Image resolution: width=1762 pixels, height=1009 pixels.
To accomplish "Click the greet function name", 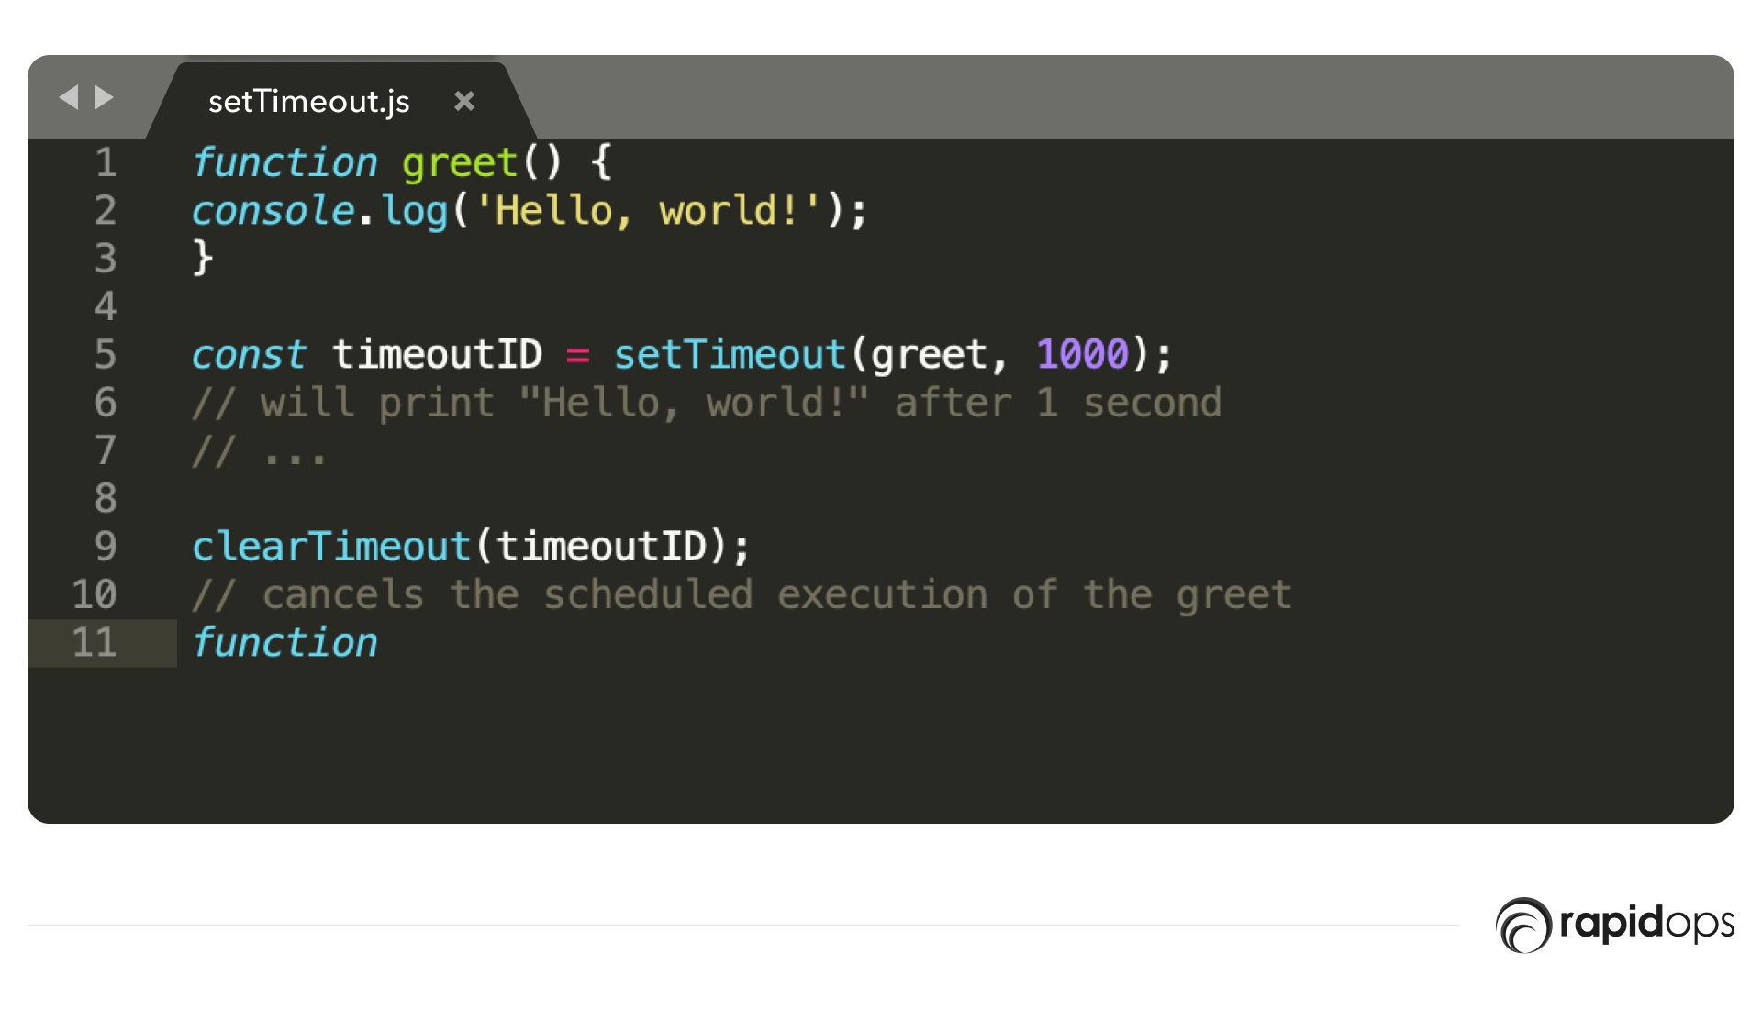I will 459,163.
